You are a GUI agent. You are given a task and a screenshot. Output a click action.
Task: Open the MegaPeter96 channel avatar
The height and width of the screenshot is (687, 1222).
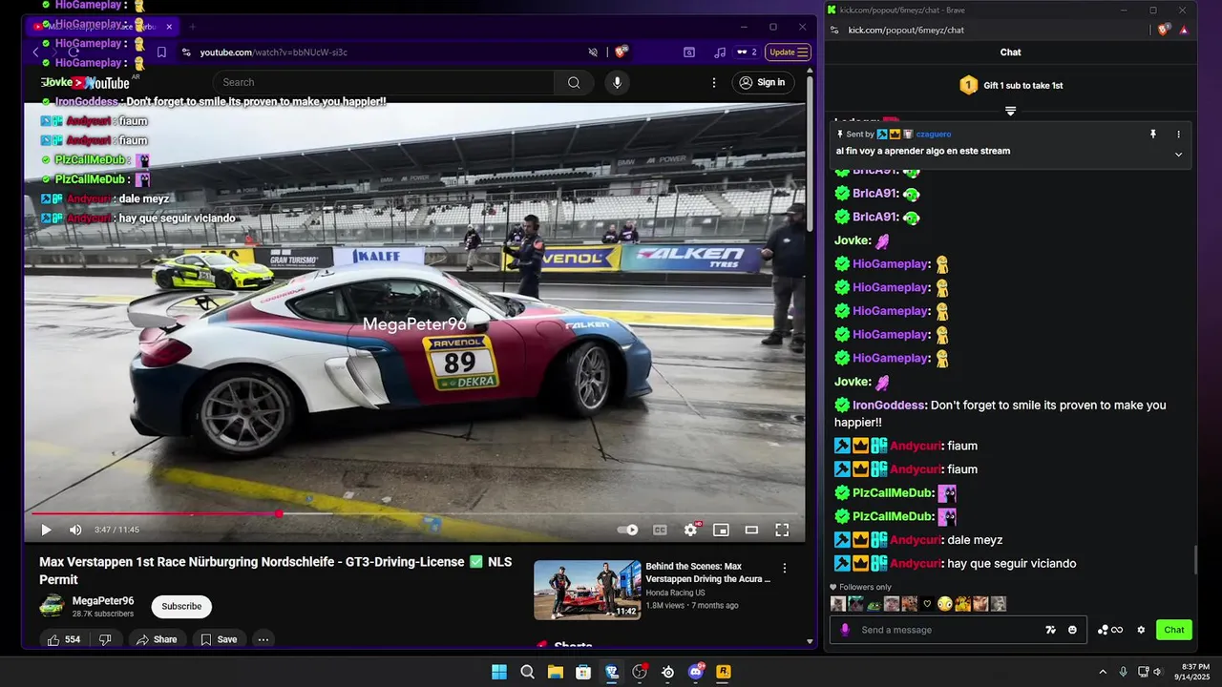tap(52, 606)
